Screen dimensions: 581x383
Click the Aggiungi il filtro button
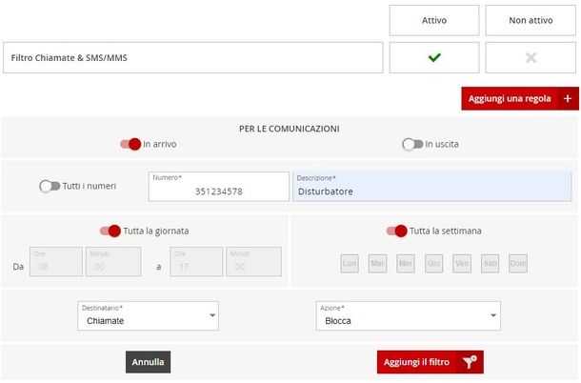click(431, 362)
